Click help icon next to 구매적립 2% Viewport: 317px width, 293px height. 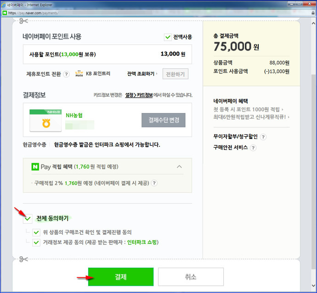pyautogui.click(x=154, y=183)
